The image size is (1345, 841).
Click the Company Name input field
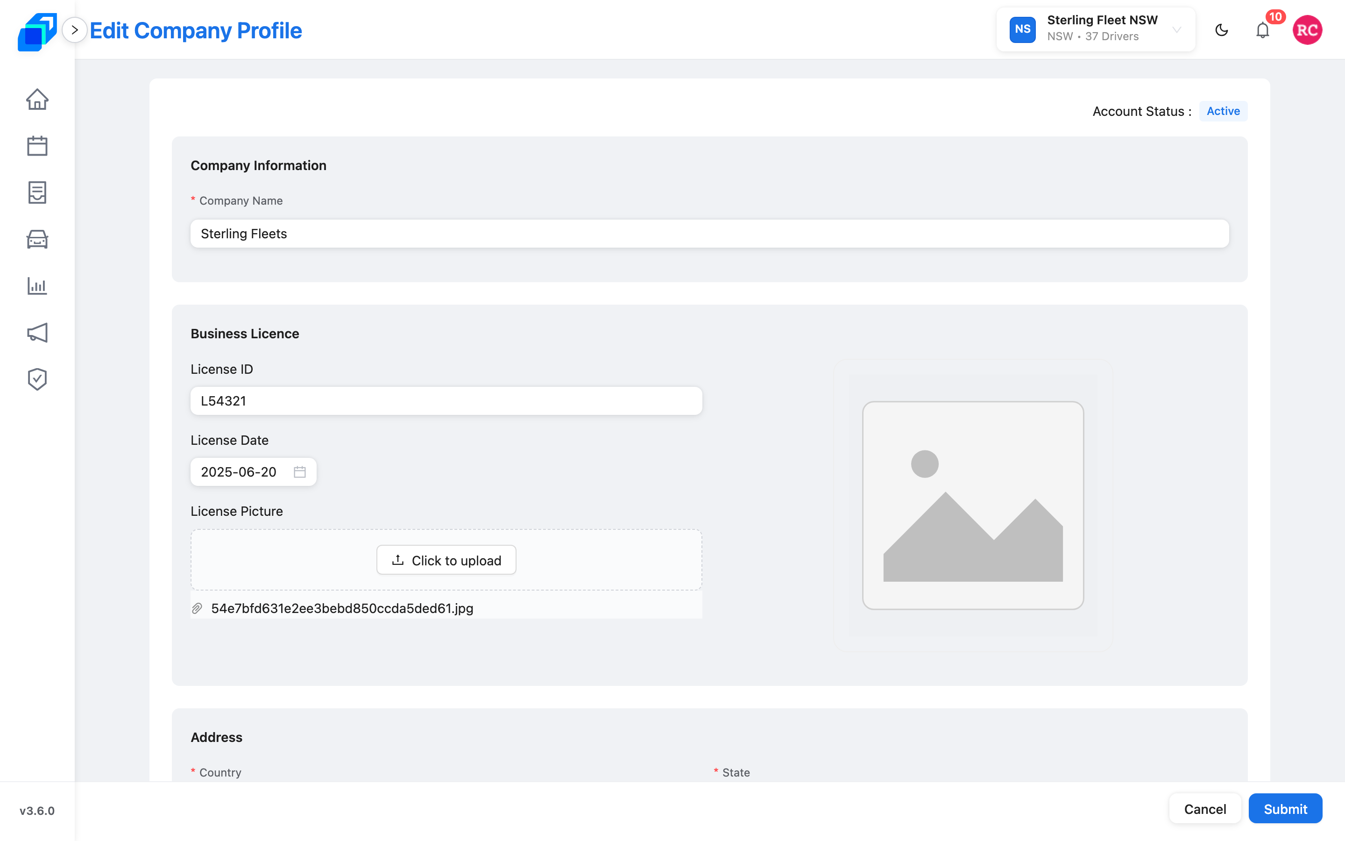coord(710,234)
